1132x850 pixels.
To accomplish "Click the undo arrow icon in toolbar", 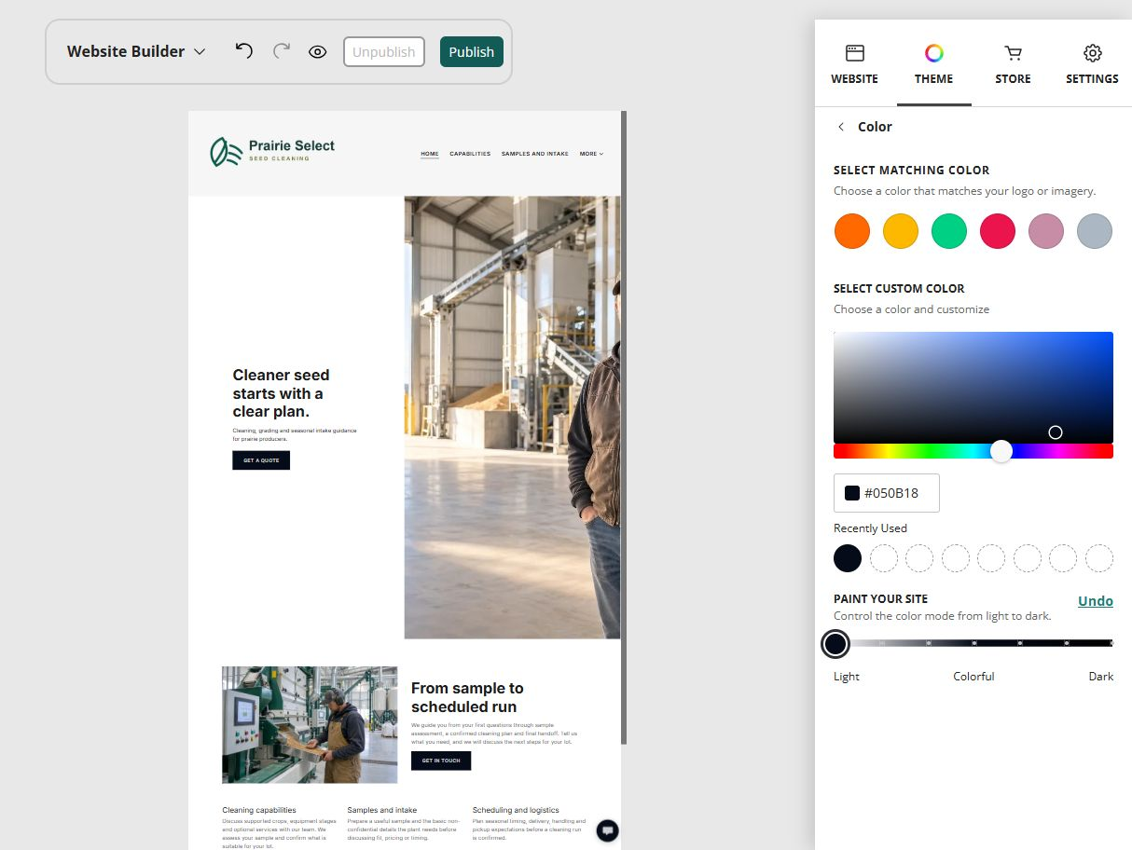I will (244, 51).
